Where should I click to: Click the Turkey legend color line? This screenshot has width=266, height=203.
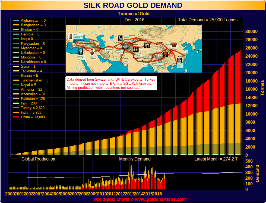tap(16, 108)
